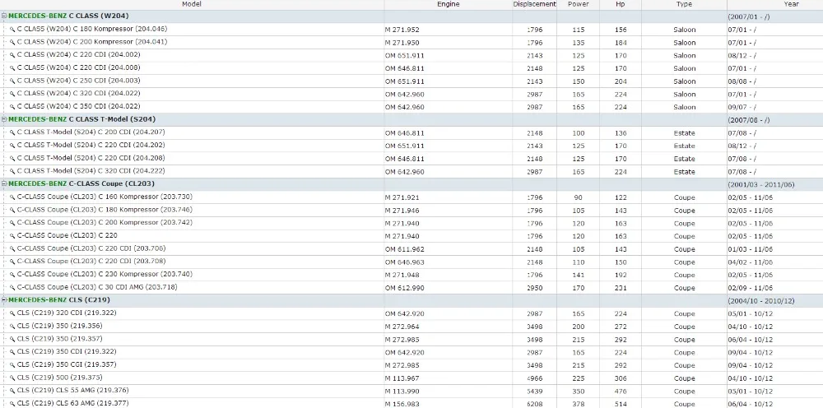Click magnifier icon for Coupe (CL203) C 220 row

pos(12,236)
